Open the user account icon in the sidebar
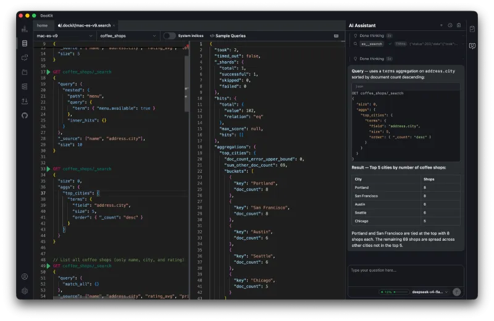The image size is (494, 321). (x=25, y=277)
